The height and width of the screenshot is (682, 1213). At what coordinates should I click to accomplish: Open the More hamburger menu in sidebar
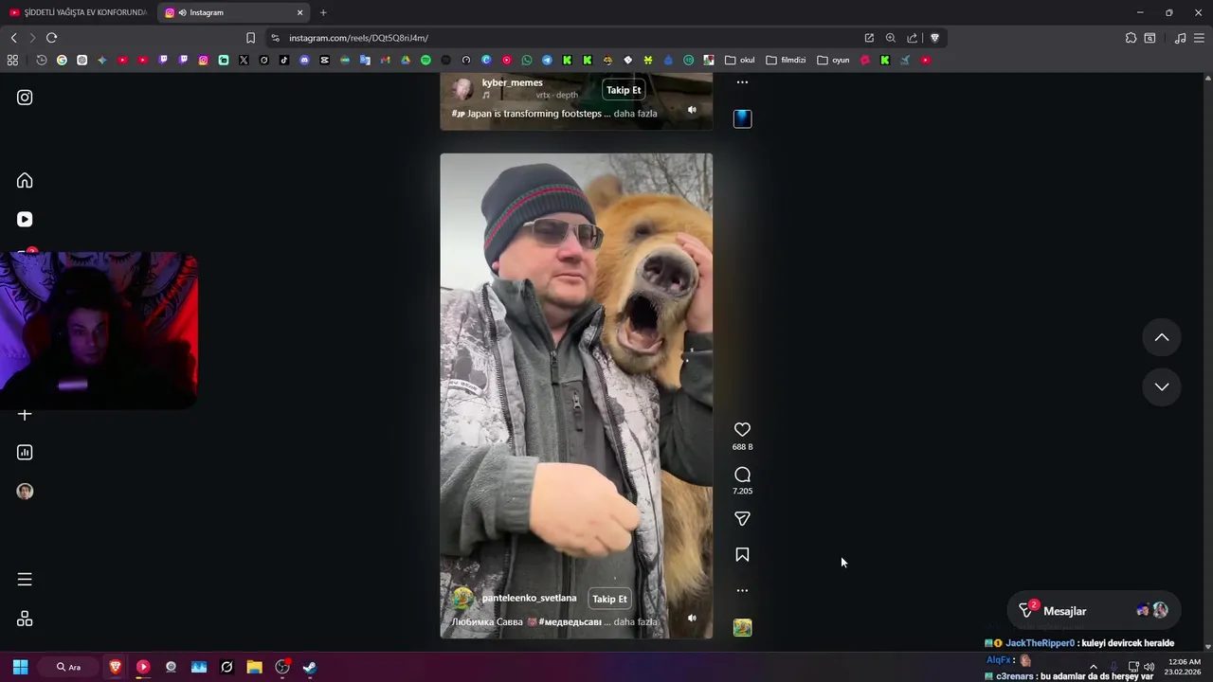(25, 580)
